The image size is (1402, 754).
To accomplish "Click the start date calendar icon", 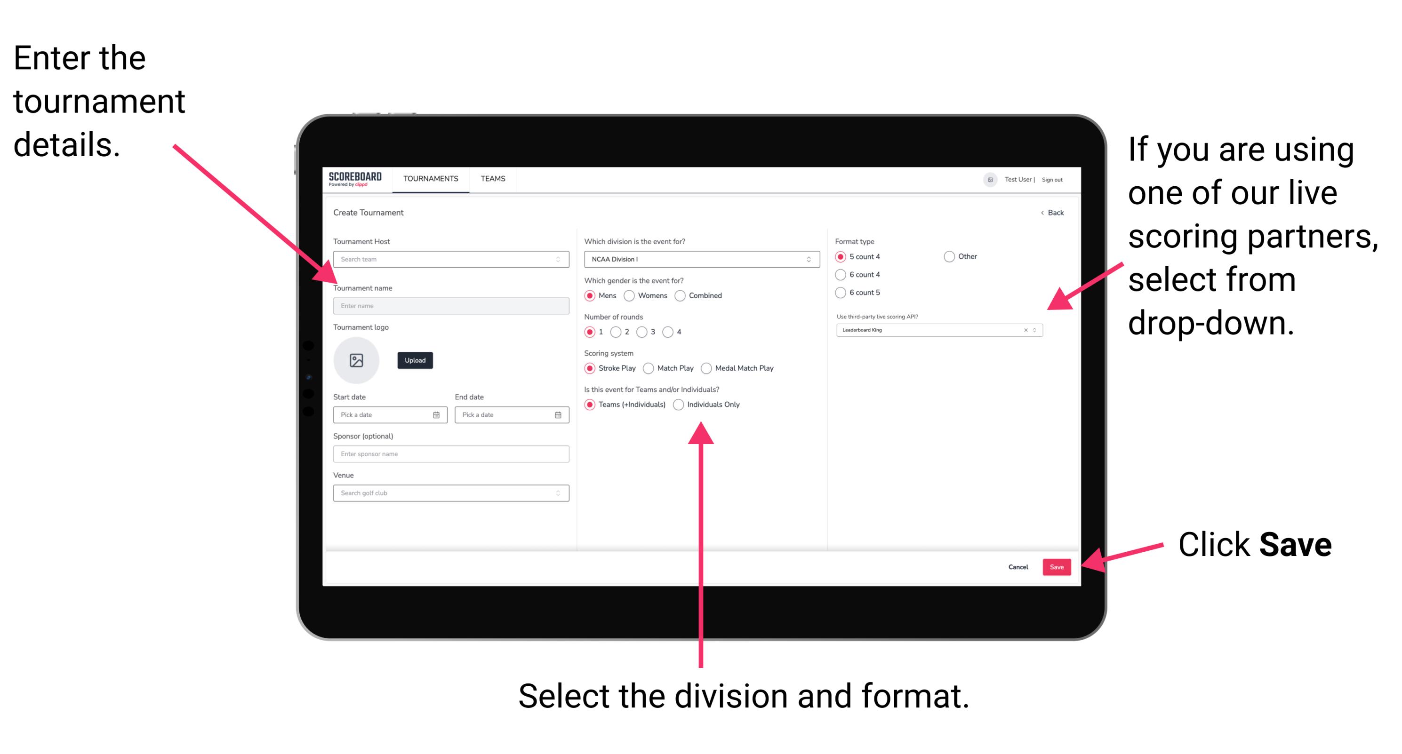I will point(440,415).
